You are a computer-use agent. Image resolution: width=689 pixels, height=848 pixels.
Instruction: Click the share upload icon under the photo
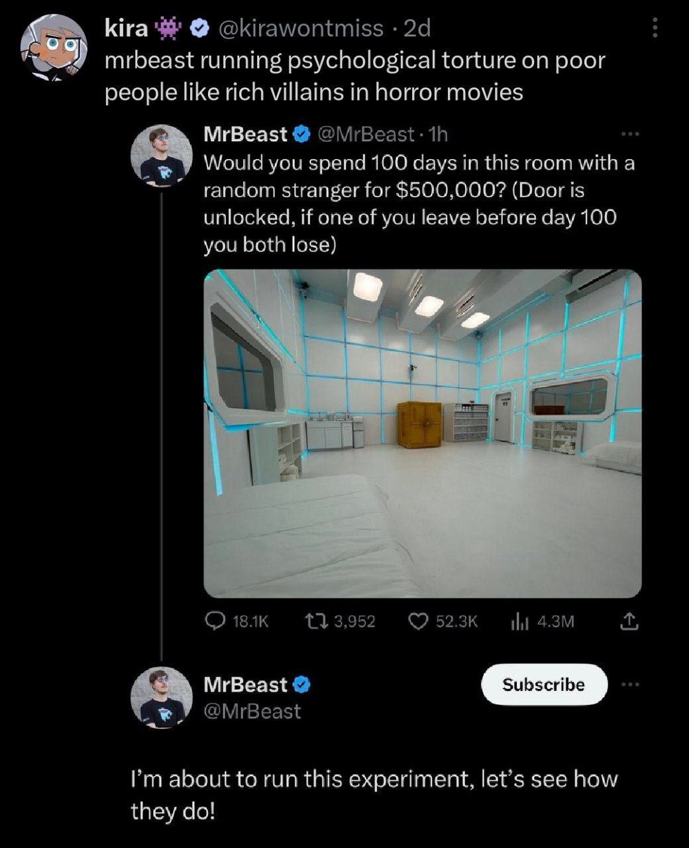click(x=629, y=621)
